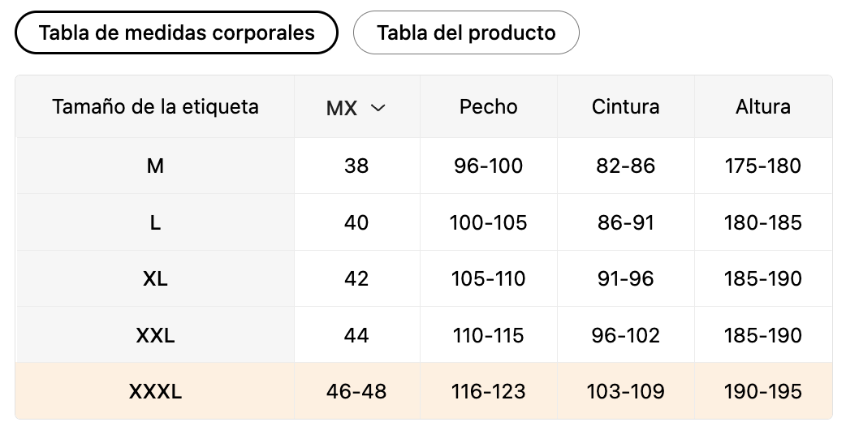Click the height 175-180 cell
The image size is (846, 435).
pos(762,166)
